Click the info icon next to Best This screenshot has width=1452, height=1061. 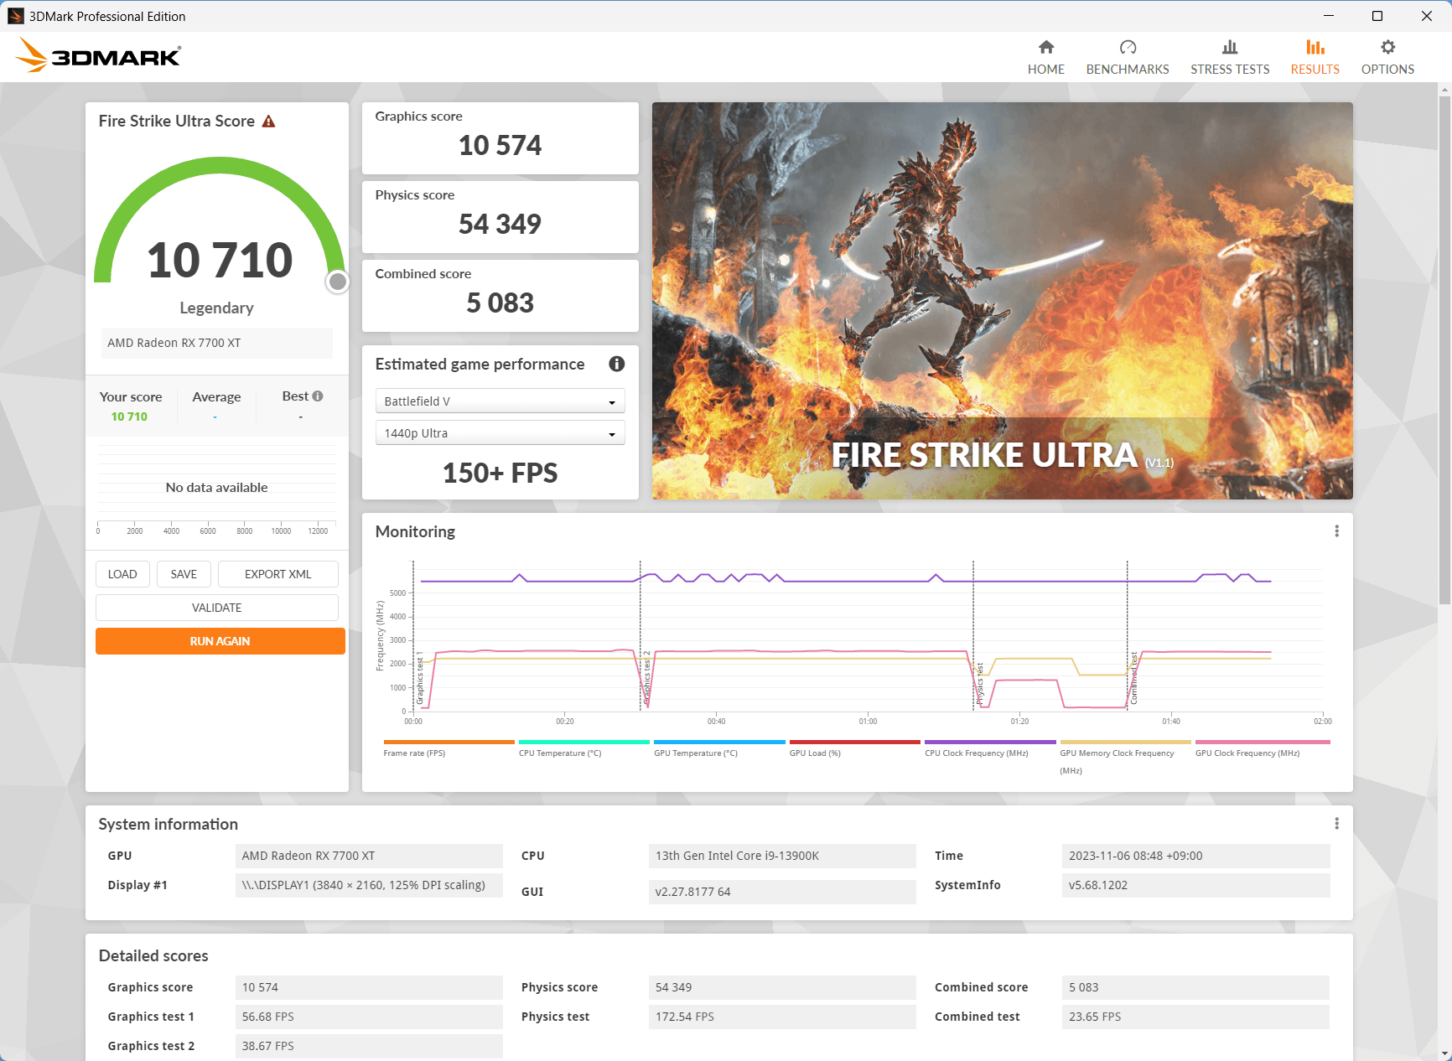point(318,396)
